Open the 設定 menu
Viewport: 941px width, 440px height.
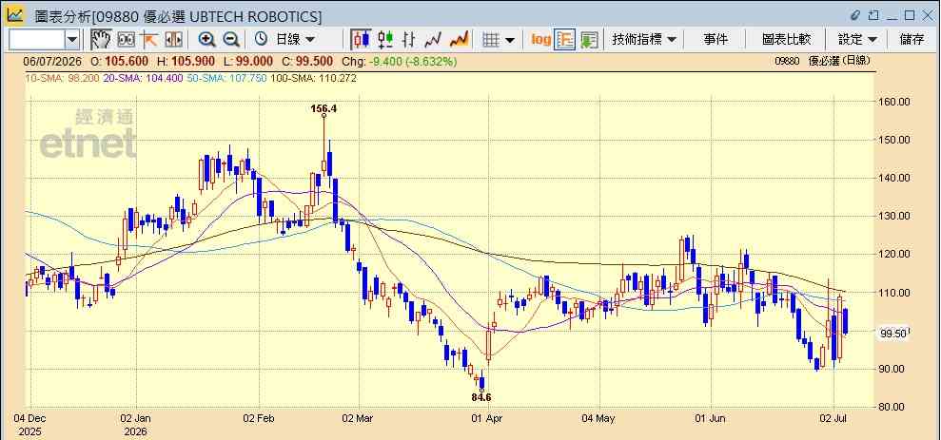point(857,40)
